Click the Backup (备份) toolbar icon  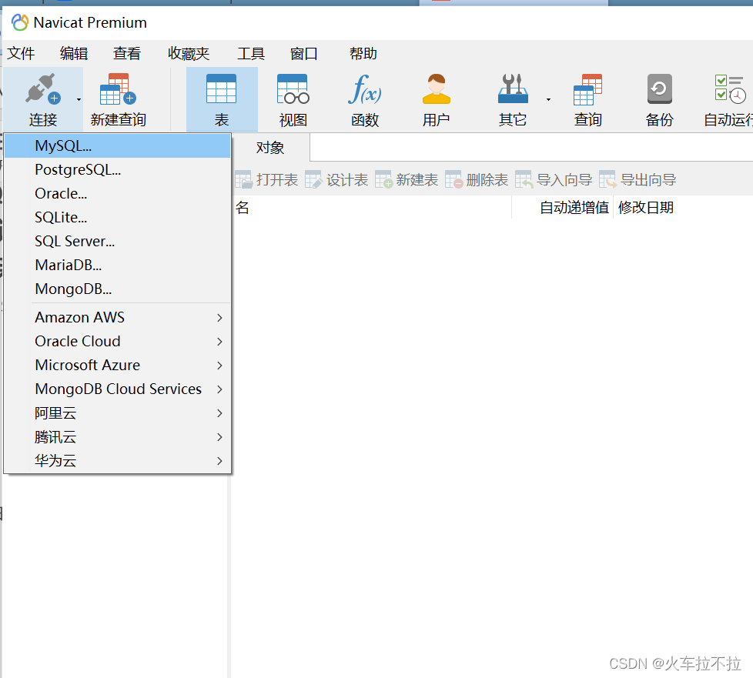659,89
